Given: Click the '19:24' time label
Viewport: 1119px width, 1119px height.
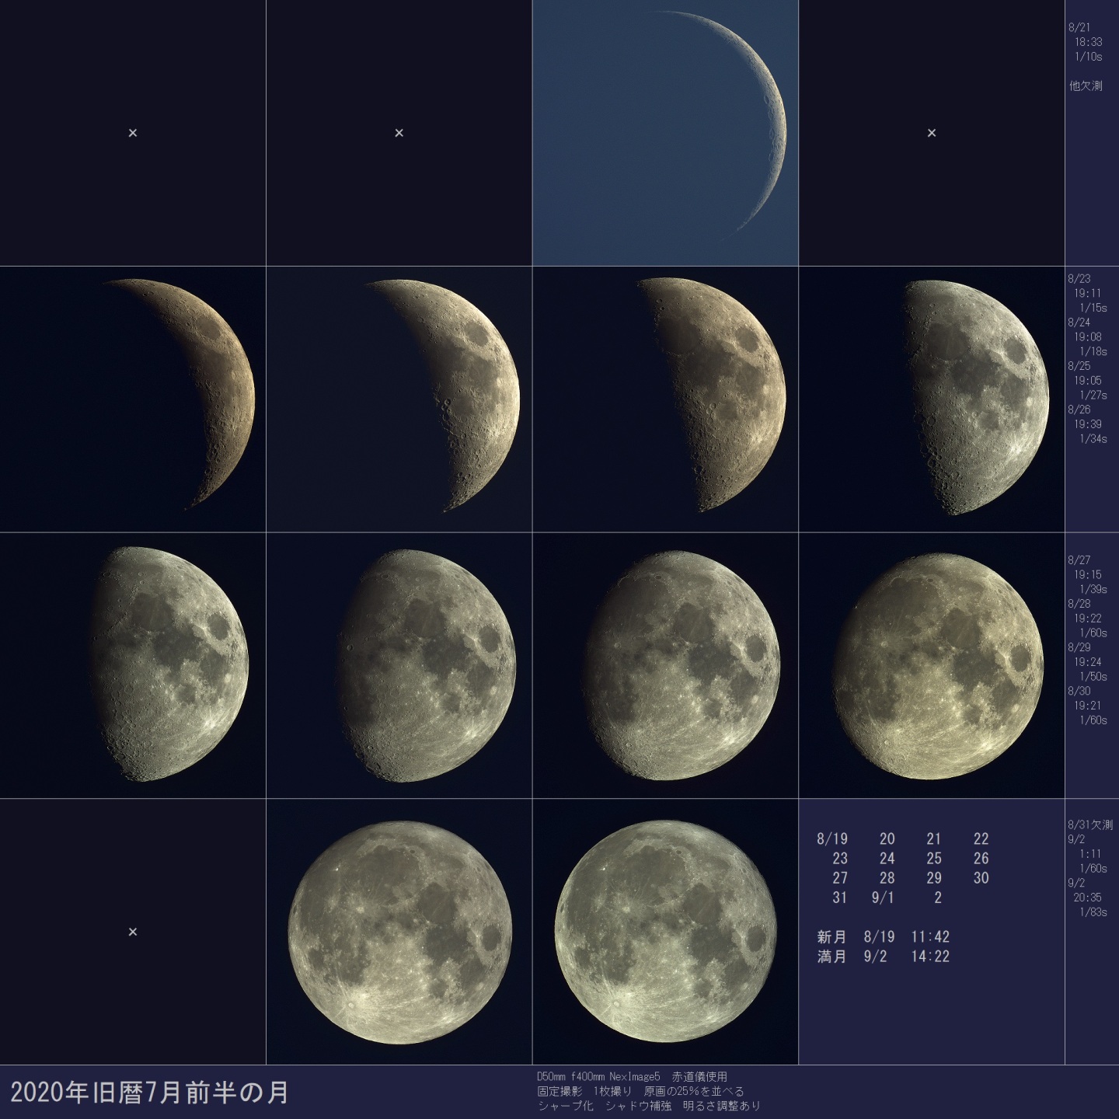Looking at the screenshot, I should pos(1088,662).
